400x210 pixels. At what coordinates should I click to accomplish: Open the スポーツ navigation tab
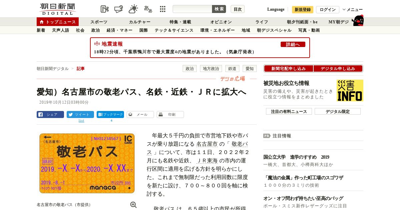pyautogui.click(x=99, y=22)
